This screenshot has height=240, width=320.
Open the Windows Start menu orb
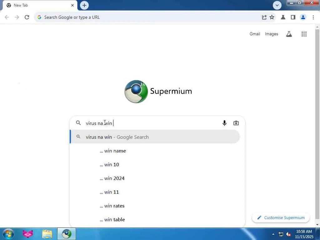coord(8,234)
